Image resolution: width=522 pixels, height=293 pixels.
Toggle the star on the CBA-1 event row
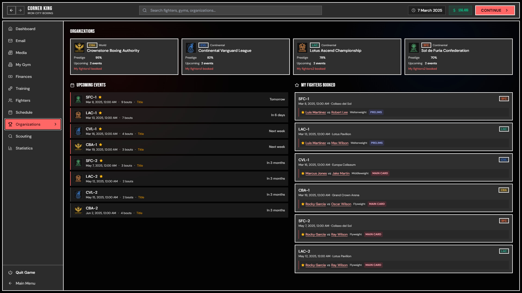tap(101, 145)
